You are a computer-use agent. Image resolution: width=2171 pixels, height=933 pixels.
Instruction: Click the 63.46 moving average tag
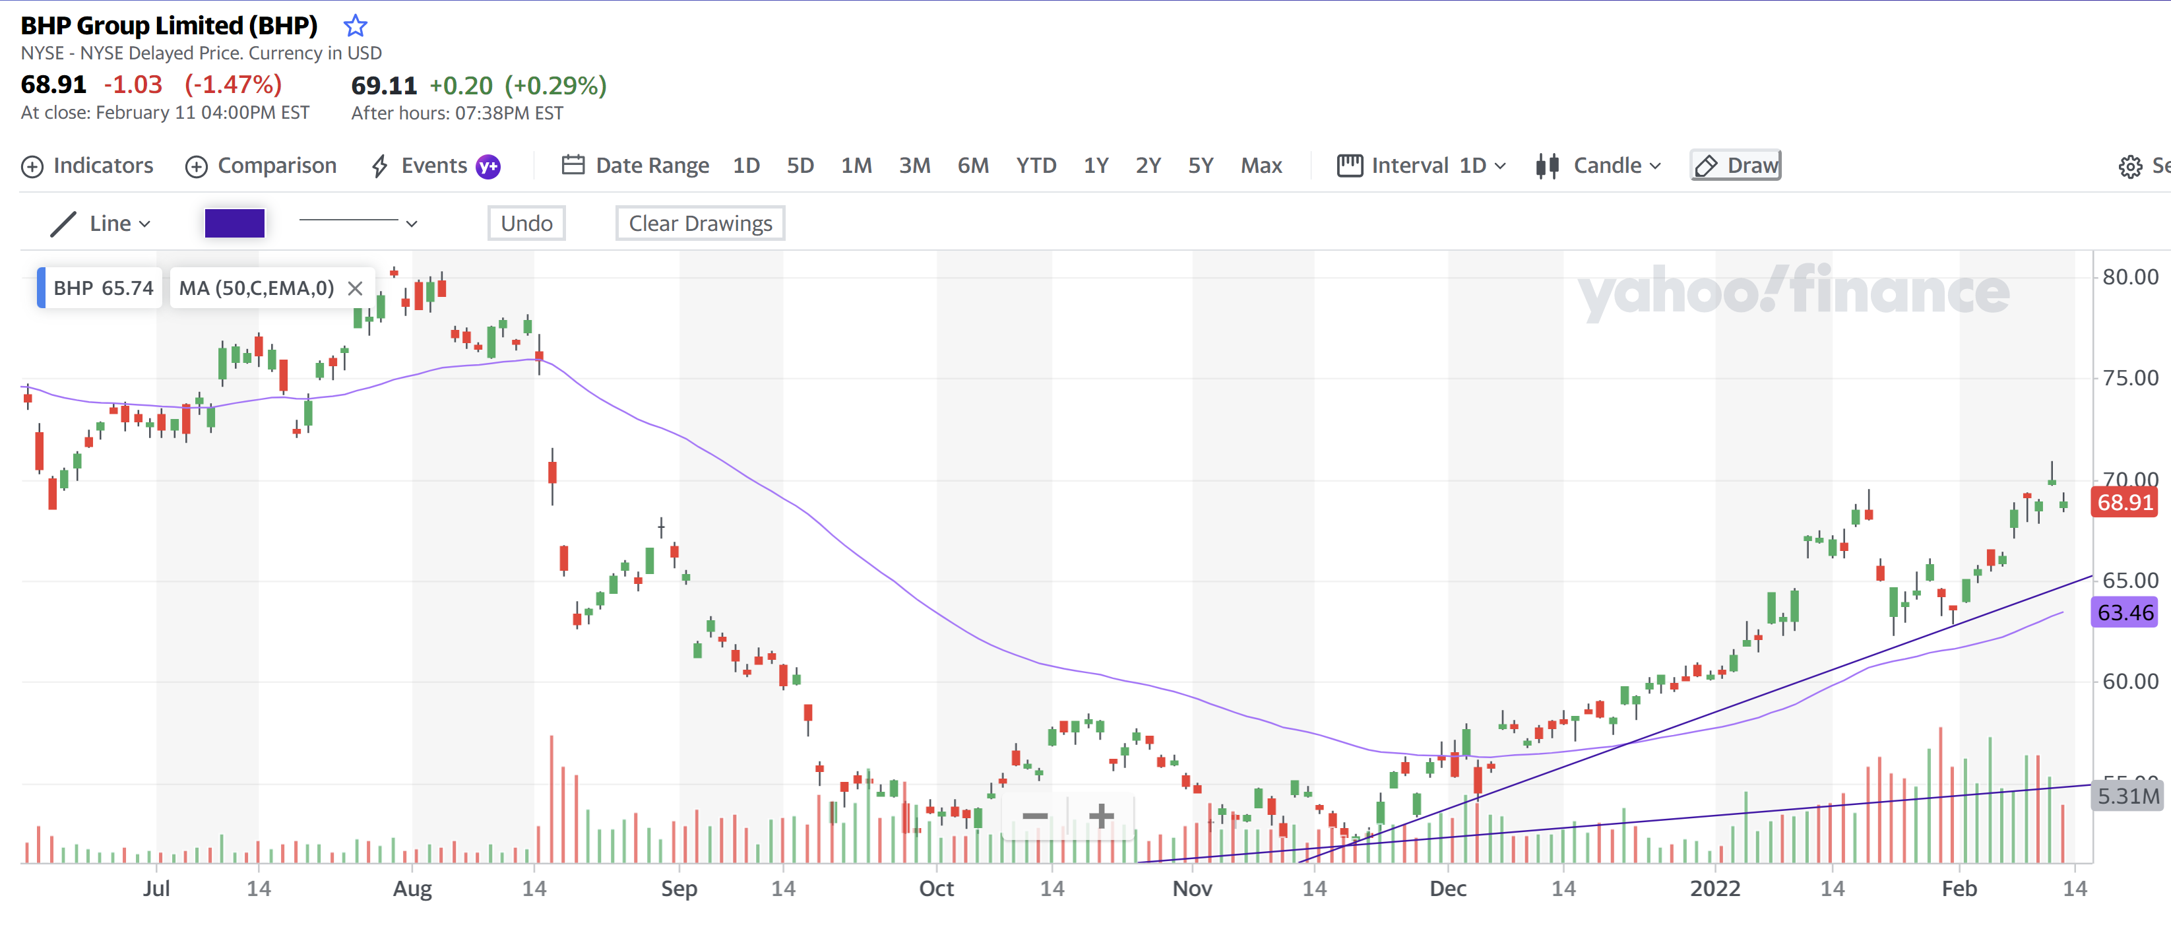coord(2125,613)
